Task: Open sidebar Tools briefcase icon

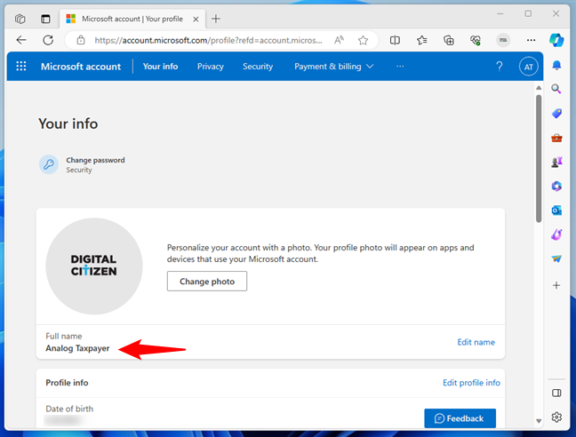Action: [556, 138]
